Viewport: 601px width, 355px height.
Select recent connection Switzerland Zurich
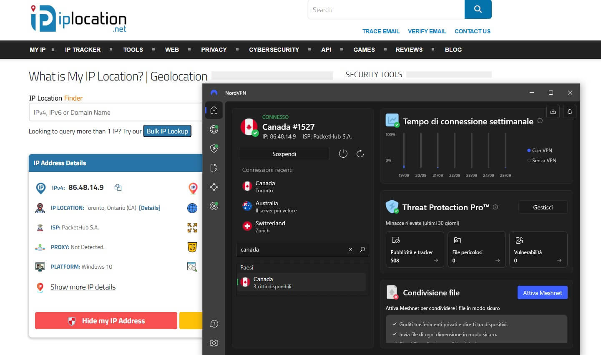tap(302, 227)
